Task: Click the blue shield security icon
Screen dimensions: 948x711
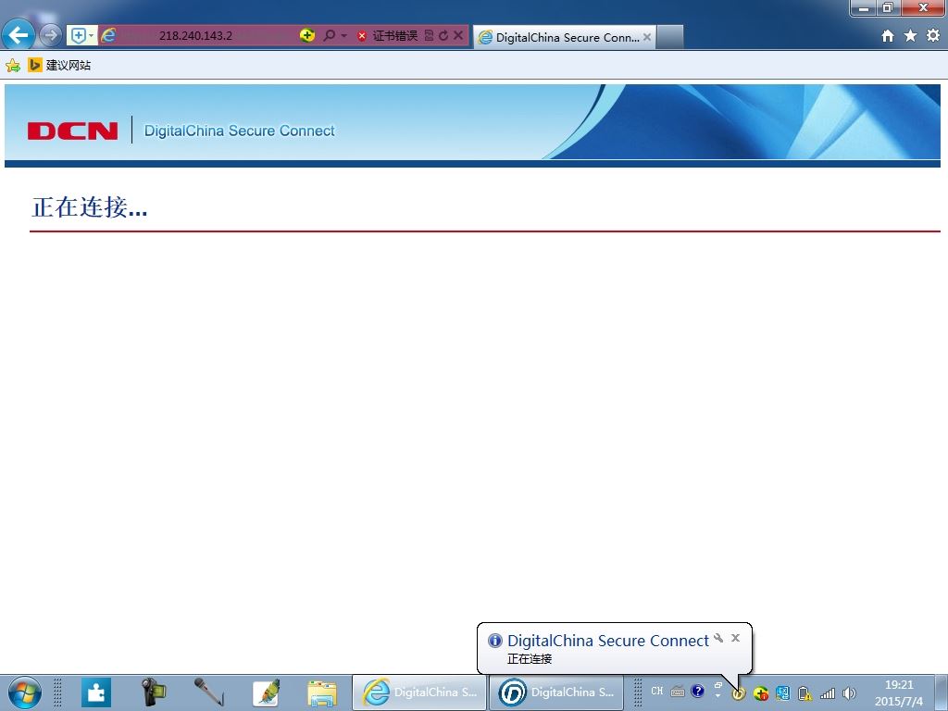Action: [78, 36]
